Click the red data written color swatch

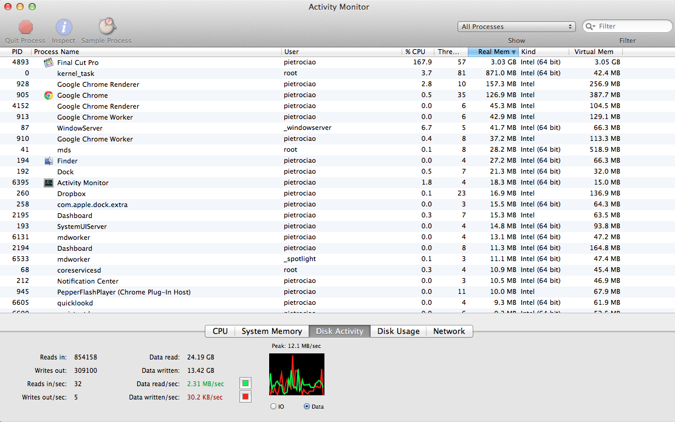point(245,396)
